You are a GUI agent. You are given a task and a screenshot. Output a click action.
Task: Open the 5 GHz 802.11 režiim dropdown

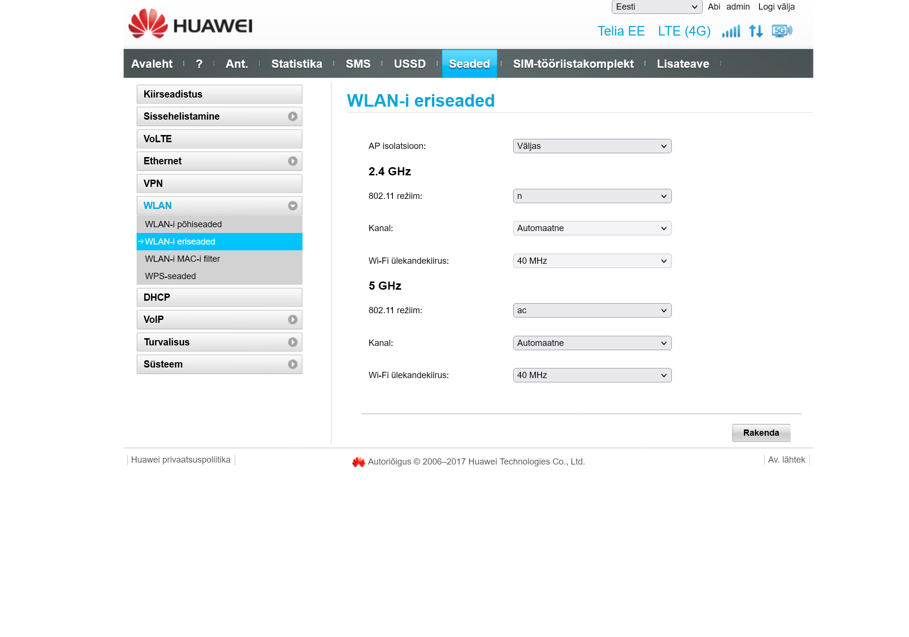coord(592,310)
